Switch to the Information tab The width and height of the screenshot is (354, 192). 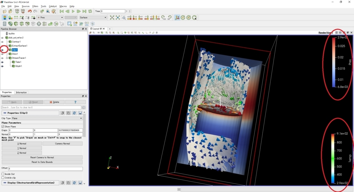click(21, 92)
